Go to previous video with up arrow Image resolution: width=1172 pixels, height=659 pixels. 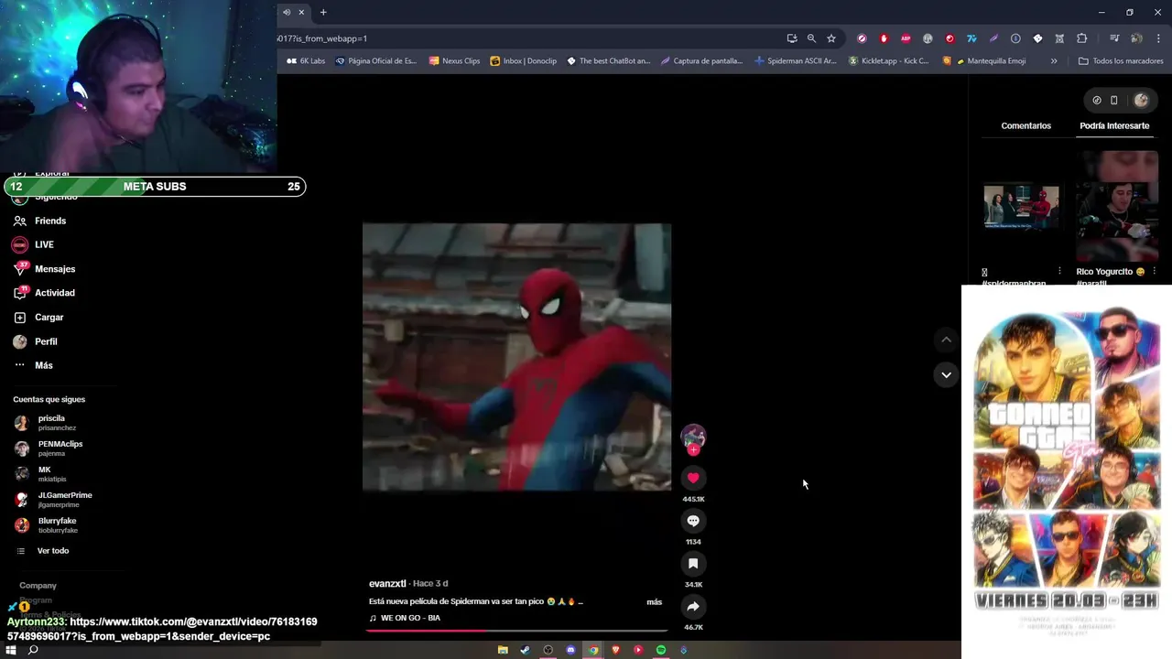tap(946, 340)
